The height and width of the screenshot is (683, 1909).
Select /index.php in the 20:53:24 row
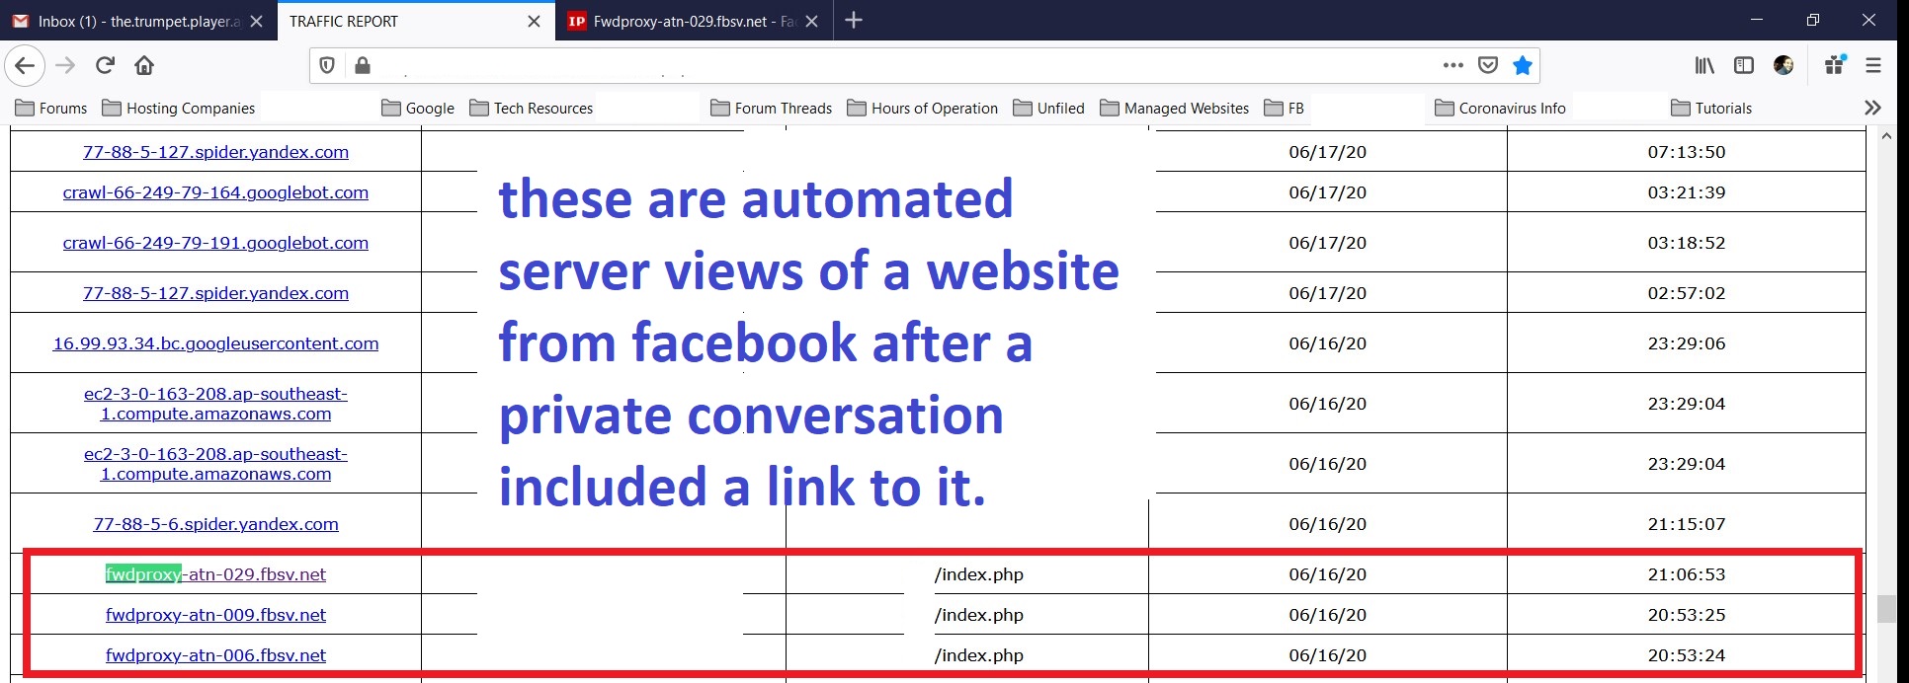(x=979, y=655)
